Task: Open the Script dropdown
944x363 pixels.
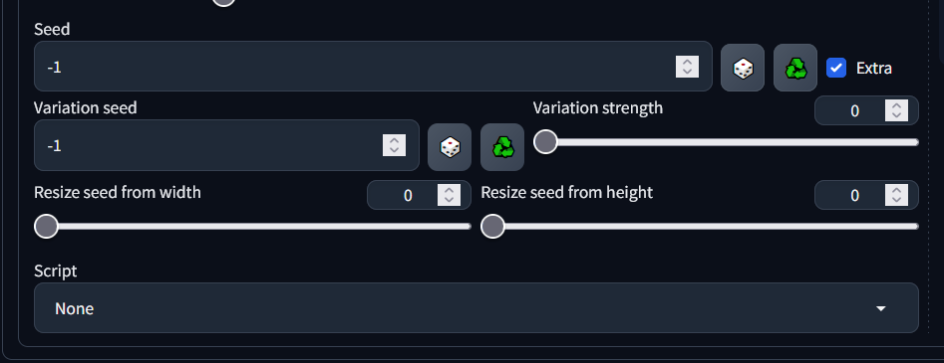Action: tap(476, 308)
